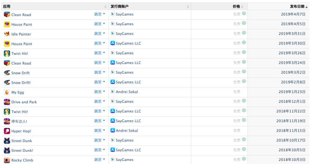Click 免费 price in Hyper Hop! row
This screenshot has height=164, width=312.
coord(237,131)
